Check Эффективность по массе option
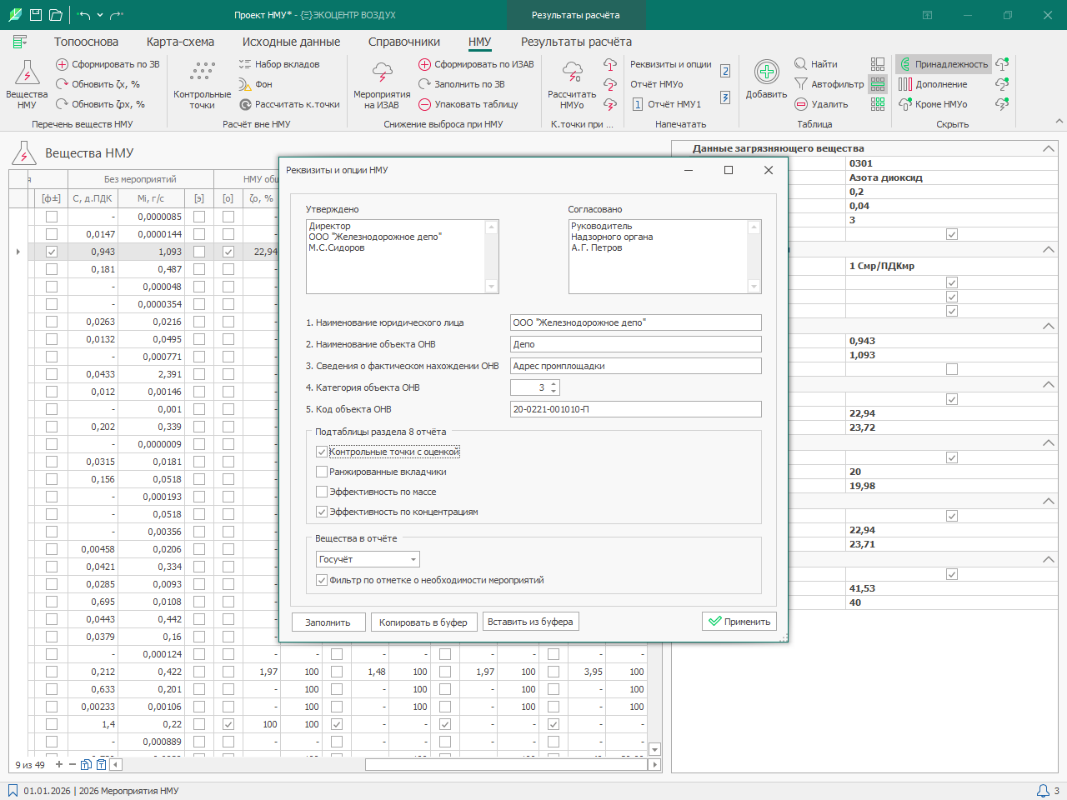1067x800 pixels. point(322,492)
